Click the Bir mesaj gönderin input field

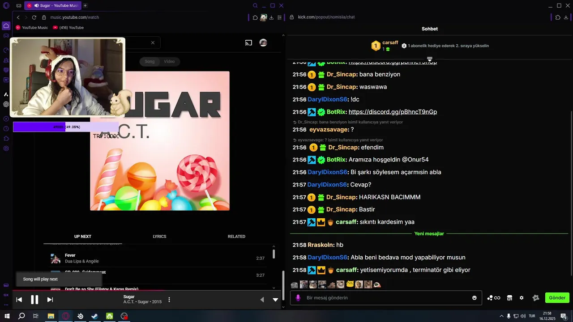[386, 298]
